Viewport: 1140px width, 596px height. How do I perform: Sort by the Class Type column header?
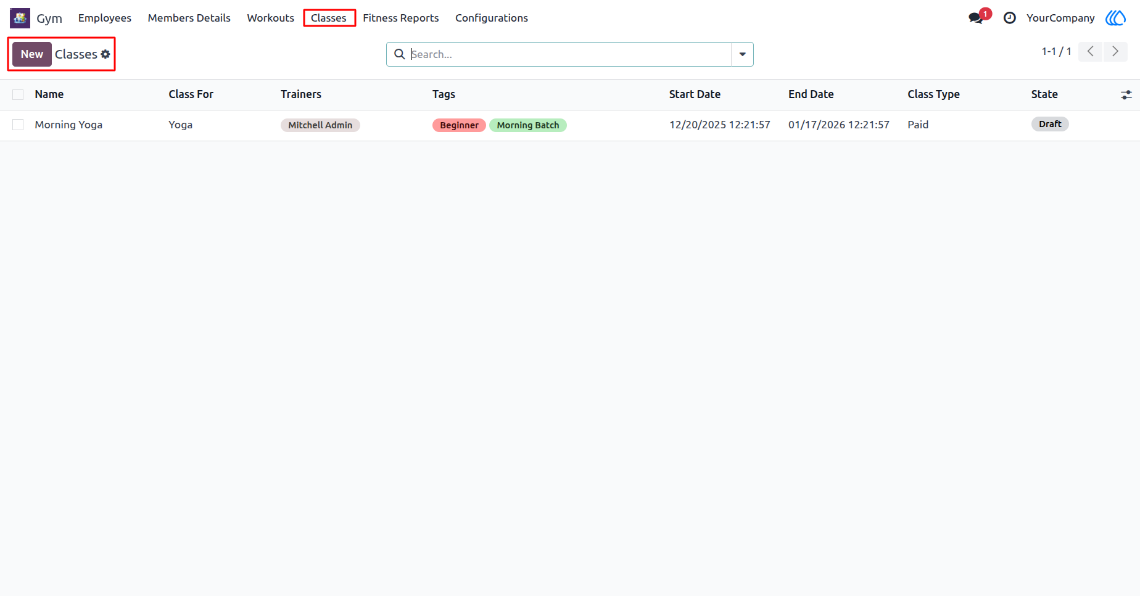pyautogui.click(x=934, y=94)
